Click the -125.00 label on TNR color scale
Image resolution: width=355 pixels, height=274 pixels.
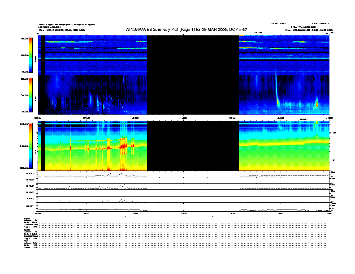24,124
